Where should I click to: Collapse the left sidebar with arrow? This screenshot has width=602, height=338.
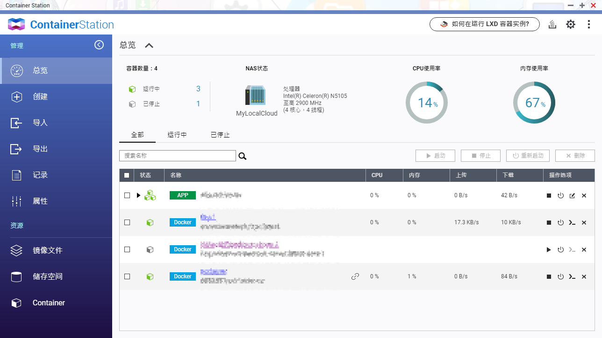click(x=99, y=45)
